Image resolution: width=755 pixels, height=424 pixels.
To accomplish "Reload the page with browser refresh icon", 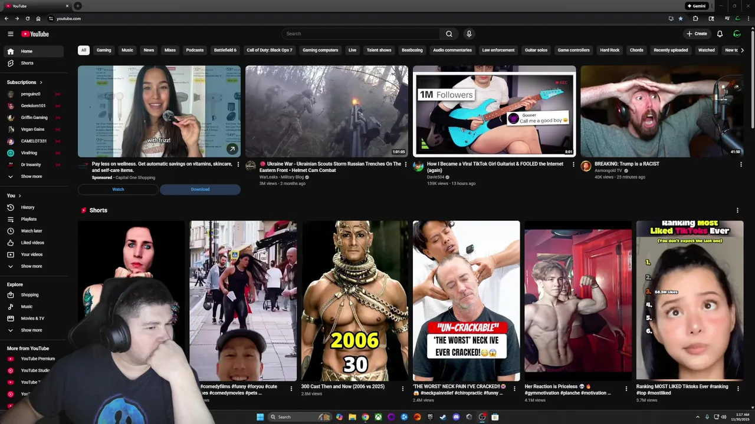I will pos(27,18).
